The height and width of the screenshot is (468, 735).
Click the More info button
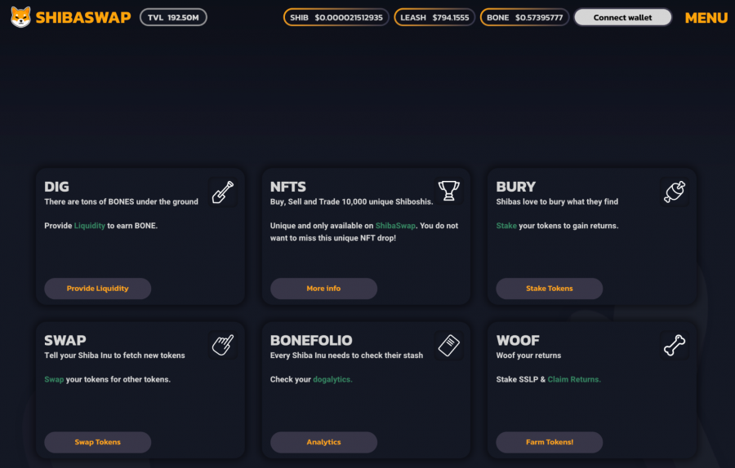tap(323, 289)
